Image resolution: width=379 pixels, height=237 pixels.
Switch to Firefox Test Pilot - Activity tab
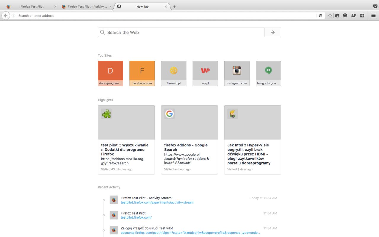pos(86,7)
